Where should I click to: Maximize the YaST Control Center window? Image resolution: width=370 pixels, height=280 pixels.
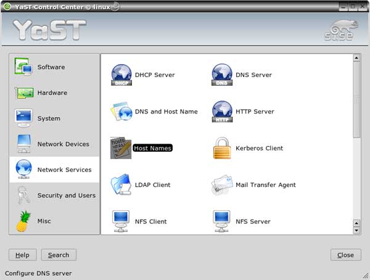click(353, 7)
